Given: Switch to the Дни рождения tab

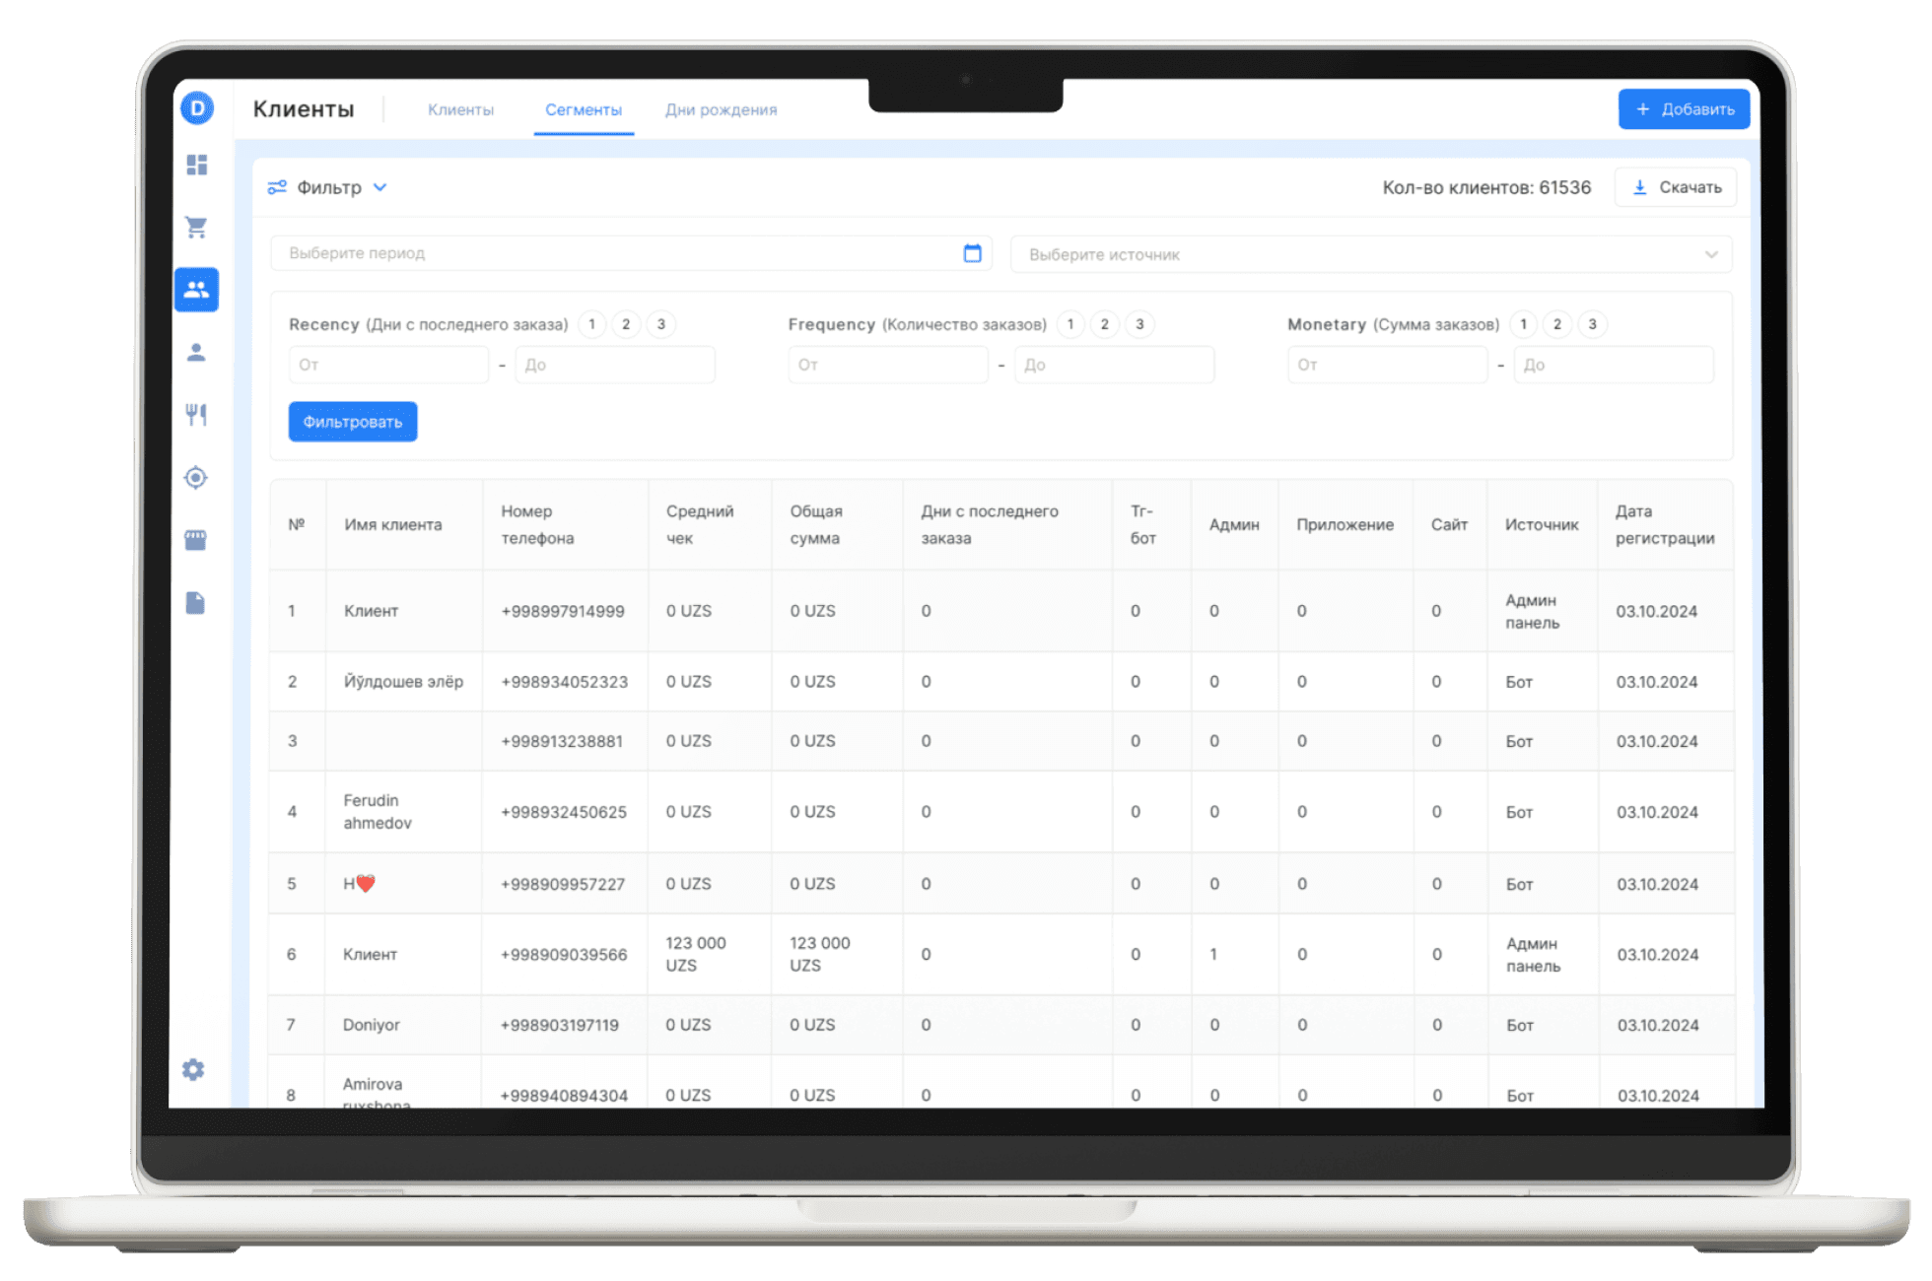Looking at the screenshot, I should [721, 109].
